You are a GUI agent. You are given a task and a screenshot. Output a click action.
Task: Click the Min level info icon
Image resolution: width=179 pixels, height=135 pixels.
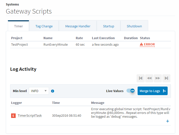click(x=53, y=91)
